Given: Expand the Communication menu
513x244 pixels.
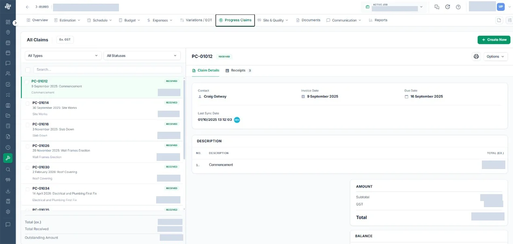Looking at the screenshot, I should coord(344,20).
